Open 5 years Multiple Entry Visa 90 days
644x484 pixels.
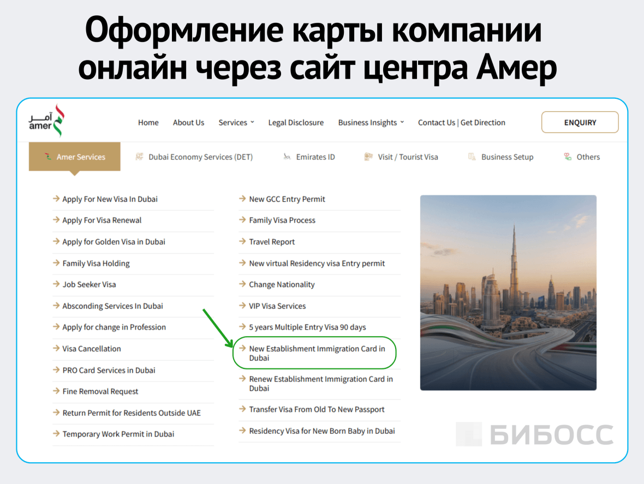pos(308,327)
